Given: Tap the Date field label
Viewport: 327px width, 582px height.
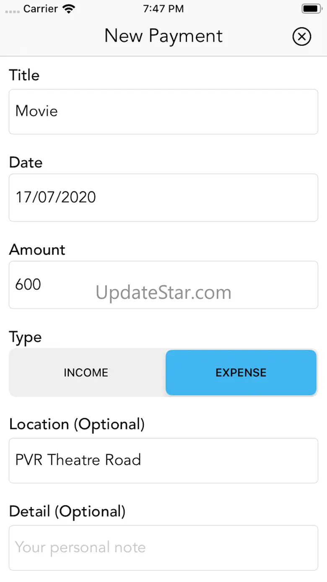Looking at the screenshot, I should pyautogui.click(x=26, y=162).
